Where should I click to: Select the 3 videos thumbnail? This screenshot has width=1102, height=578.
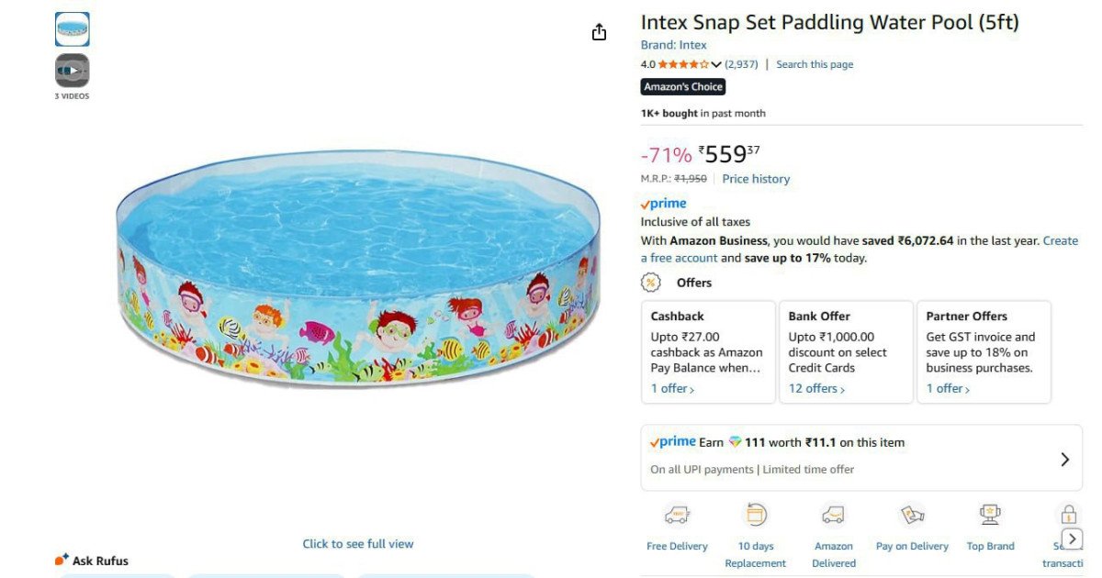(73, 70)
